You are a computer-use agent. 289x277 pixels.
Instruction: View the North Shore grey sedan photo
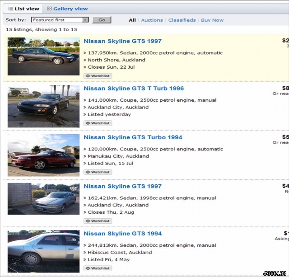point(43,56)
